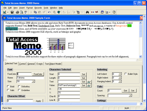Click the Help question mark icon

pos(114,12)
